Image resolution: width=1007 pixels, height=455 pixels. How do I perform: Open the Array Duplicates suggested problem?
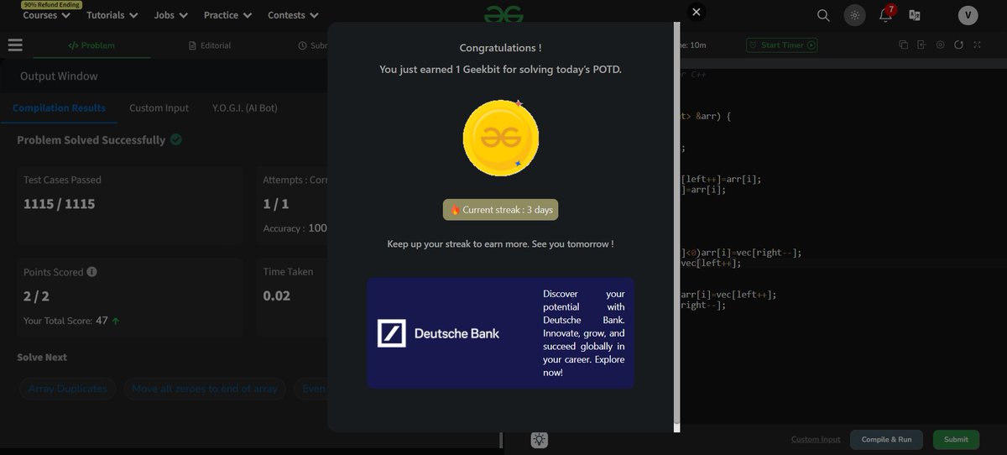point(67,389)
